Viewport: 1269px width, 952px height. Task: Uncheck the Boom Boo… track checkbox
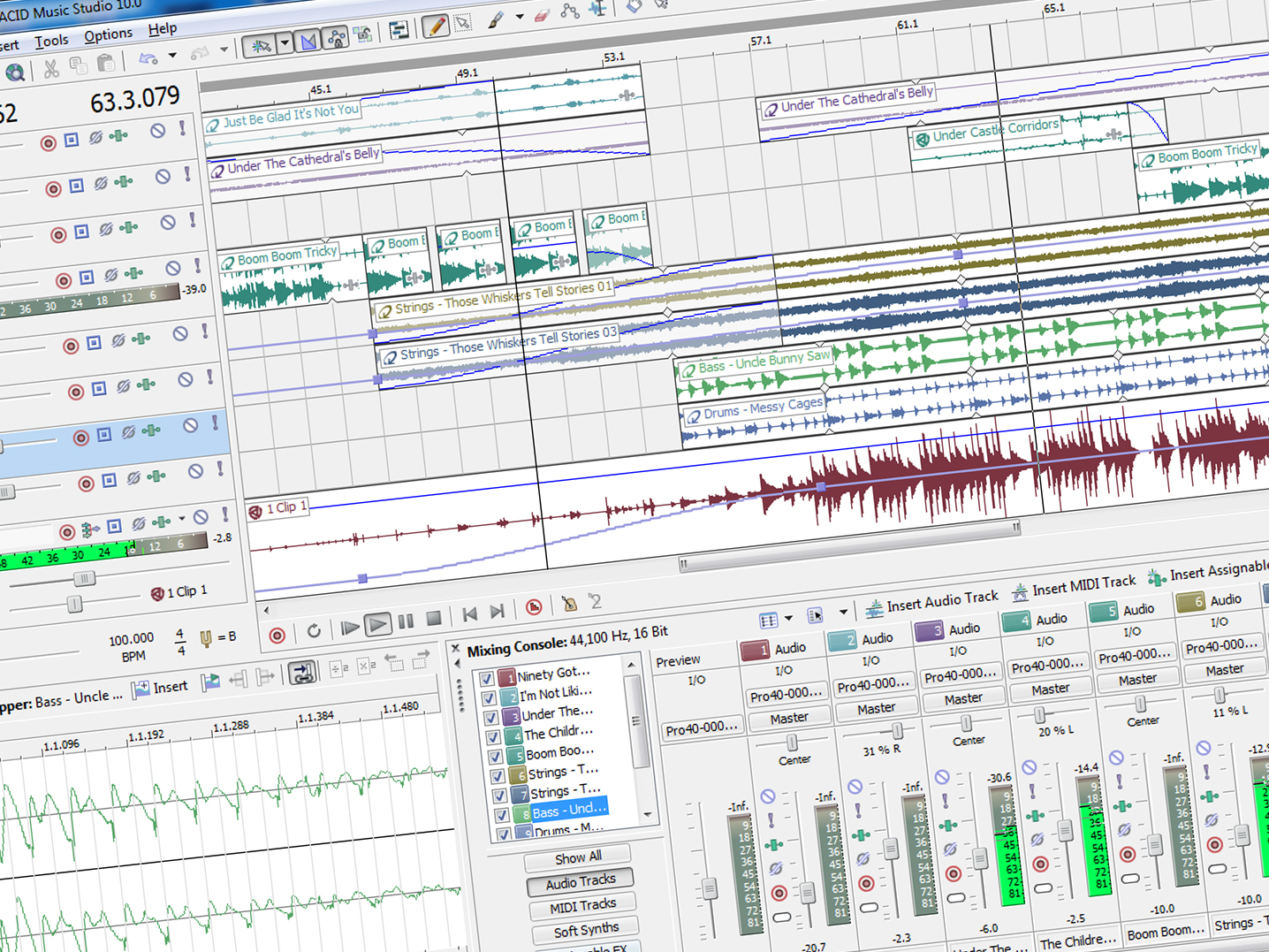click(496, 757)
